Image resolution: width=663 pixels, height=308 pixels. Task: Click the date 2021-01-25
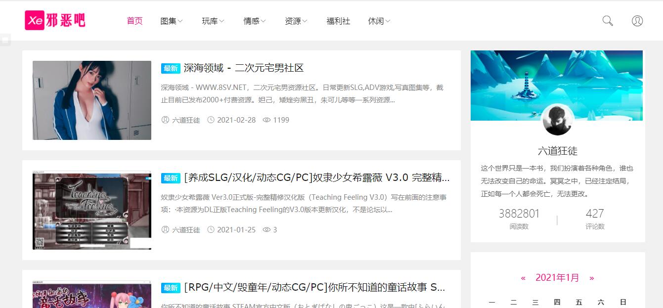236,229
